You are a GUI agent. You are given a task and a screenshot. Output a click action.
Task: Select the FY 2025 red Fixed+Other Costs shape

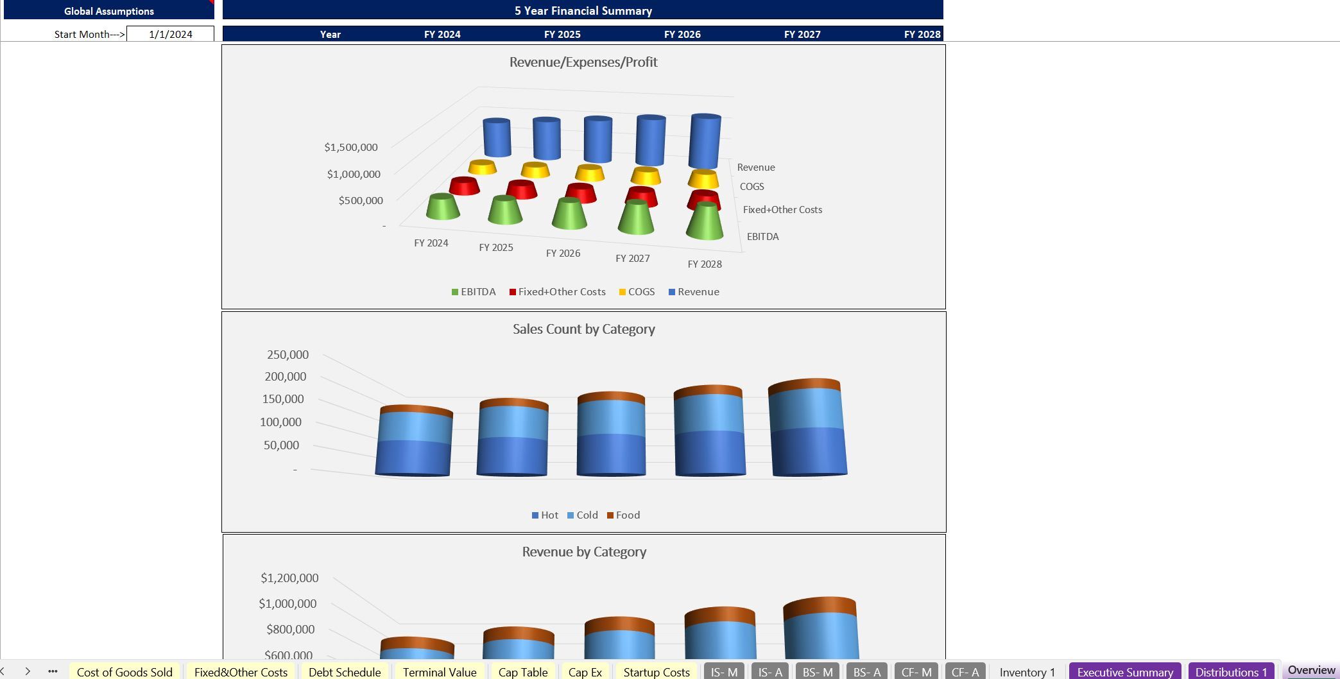[x=521, y=189]
